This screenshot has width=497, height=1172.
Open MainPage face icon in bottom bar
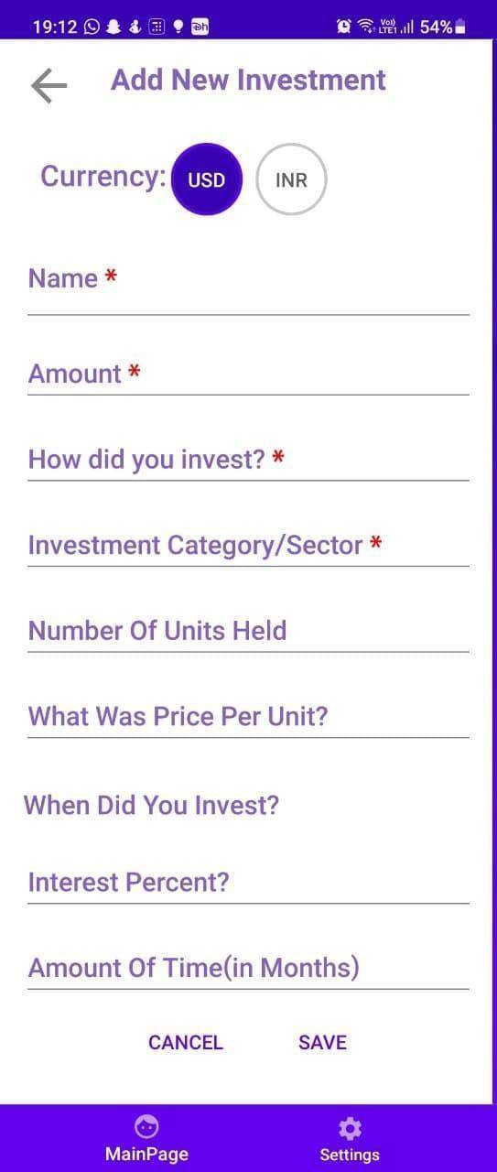tap(146, 1126)
